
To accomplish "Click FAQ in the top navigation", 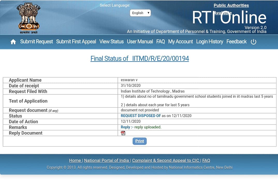I will [160, 42].
